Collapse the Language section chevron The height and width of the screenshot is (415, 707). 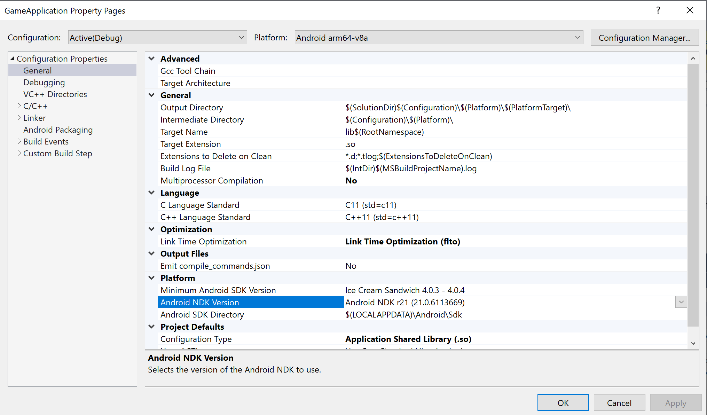pyautogui.click(x=152, y=193)
